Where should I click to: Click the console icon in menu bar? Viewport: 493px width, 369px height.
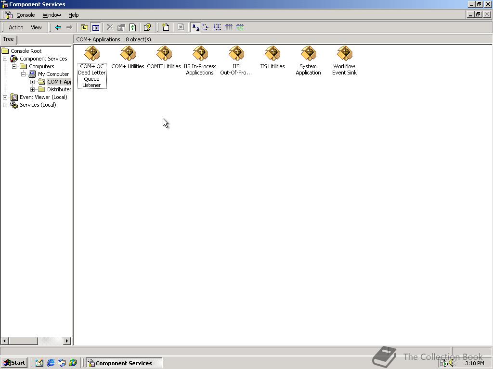(x=9, y=15)
